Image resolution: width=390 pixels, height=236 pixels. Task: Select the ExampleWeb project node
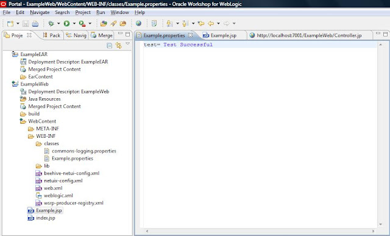point(34,84)
